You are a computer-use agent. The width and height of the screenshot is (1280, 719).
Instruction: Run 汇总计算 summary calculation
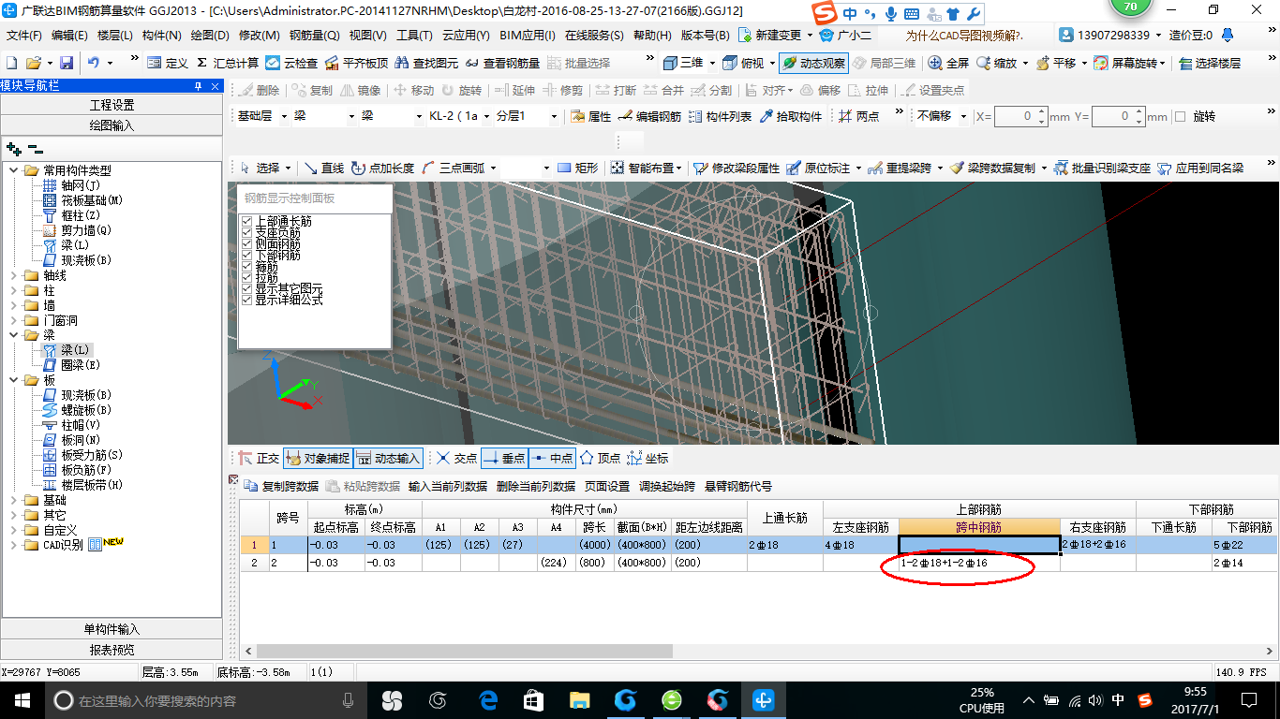(227, 63)
